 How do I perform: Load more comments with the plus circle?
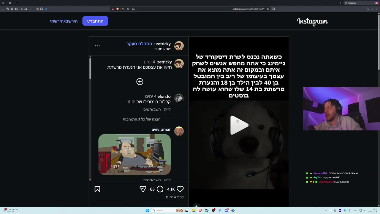click(140, 81)
